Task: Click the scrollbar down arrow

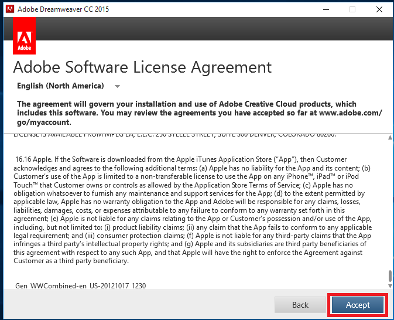Action: tap(389, 285)
